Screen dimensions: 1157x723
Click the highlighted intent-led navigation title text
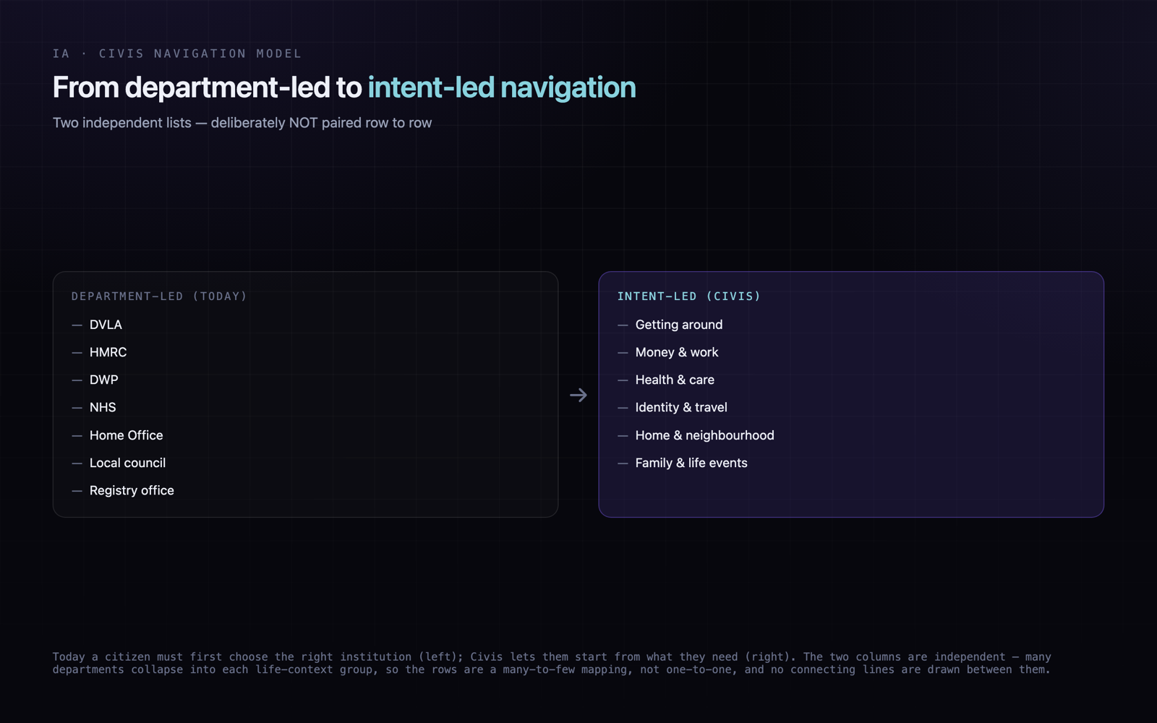[502, 87]
